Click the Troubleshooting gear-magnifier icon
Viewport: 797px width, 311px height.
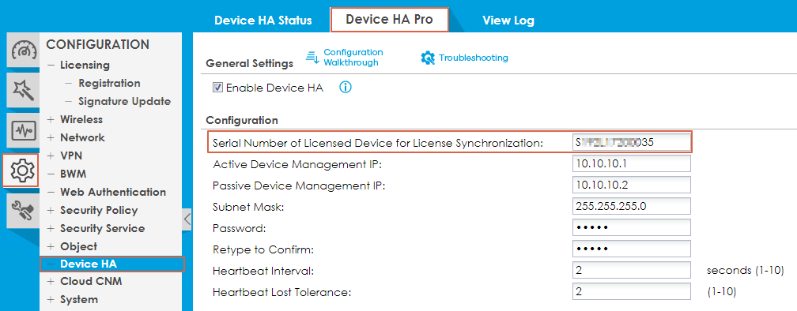(x=428, y=58)
